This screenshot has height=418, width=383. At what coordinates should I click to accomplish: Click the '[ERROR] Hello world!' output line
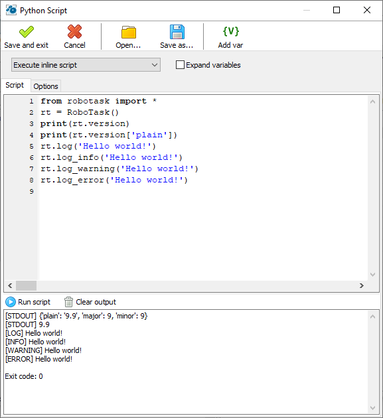39,359
